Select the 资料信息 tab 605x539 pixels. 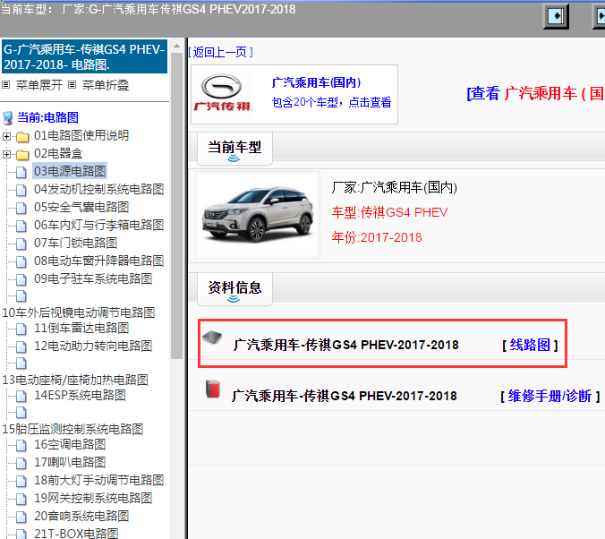pyautogui.click(x=234, y=289)
